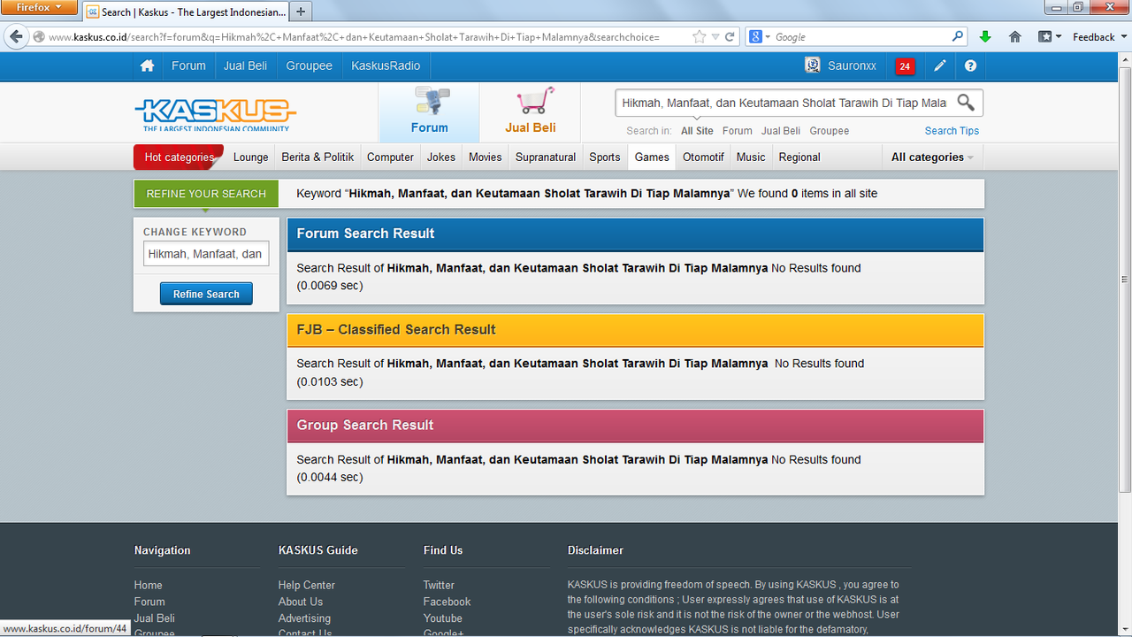
Task: Open Forum in the top blue bar
Action: [x=188, y=65]
